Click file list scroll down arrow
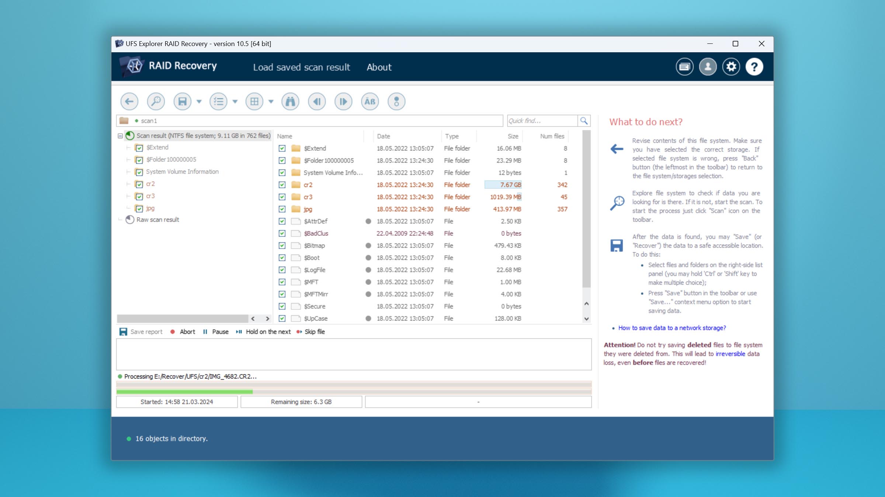The height and width of the screenshot is (497, 885). (586, 319)
